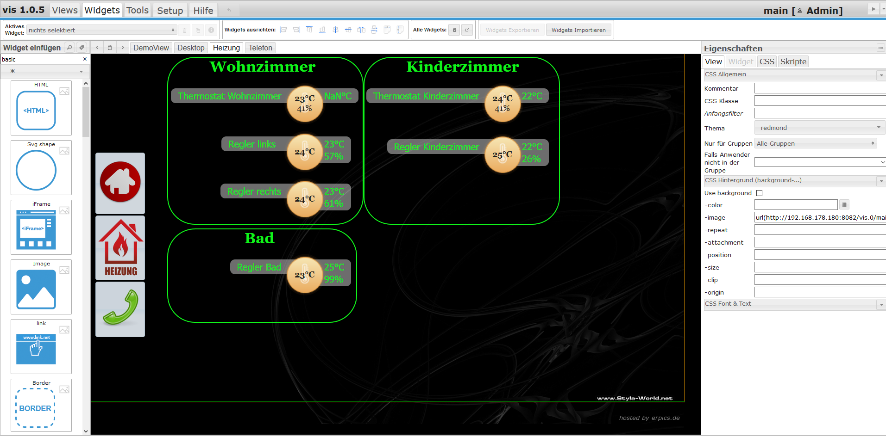Image resolution: width=886 pixels, height=437 pixels.
Task: Go to next view with right arrow
Action: 123,48
